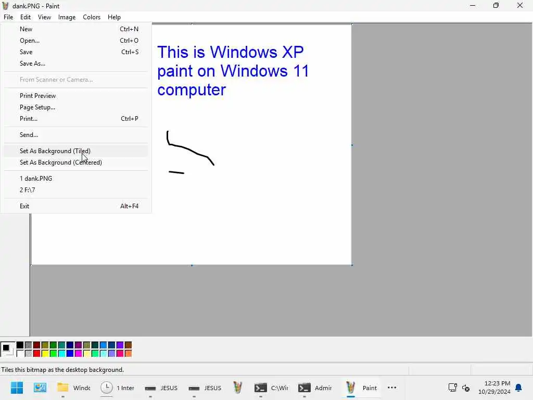This screenshot has height=400, width=533.
Task: Open recent file 2 F:\7
Action: [76, 190]
